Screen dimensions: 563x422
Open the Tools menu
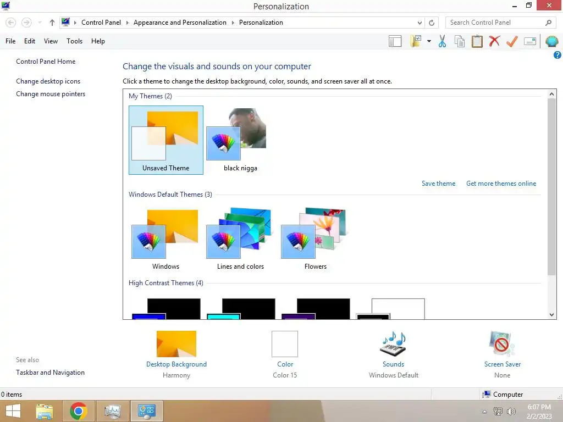click(x=74, y=41)
